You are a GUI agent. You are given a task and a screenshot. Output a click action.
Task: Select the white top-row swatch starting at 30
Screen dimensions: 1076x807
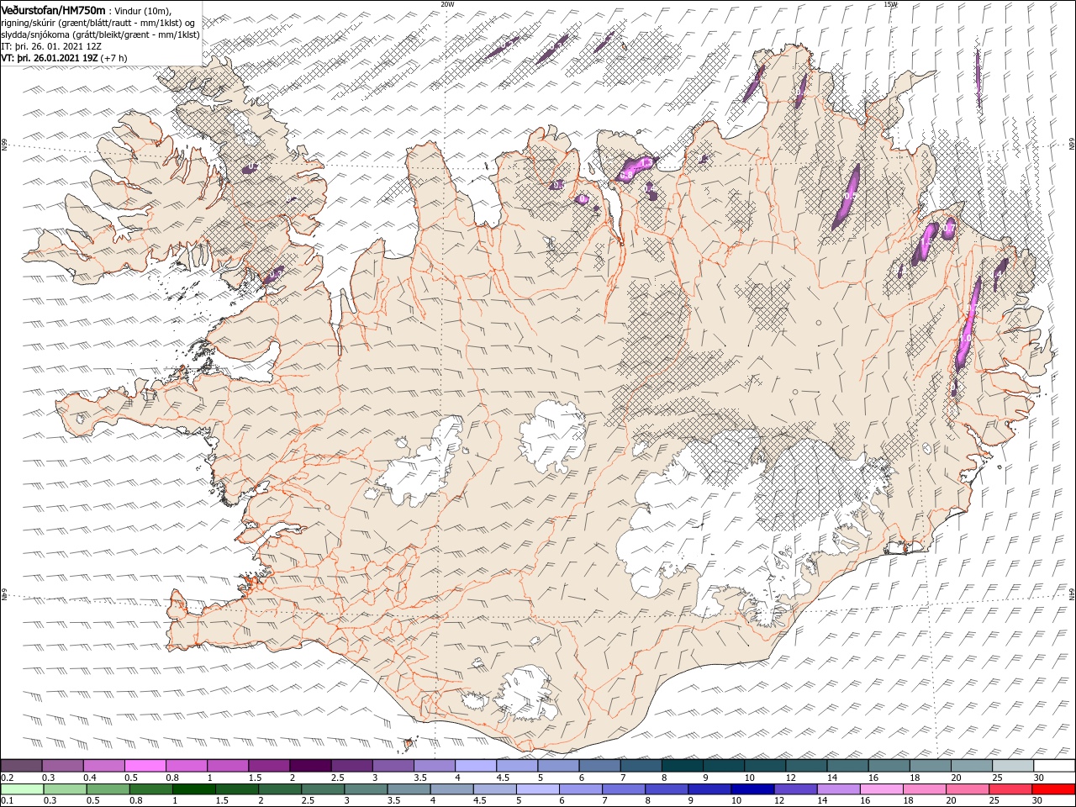point(1055,766)
